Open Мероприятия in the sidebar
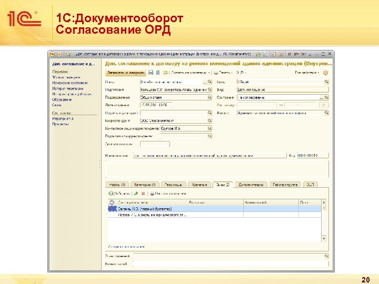The height and width of the screenshot is (284, 379). click(63, 118)
